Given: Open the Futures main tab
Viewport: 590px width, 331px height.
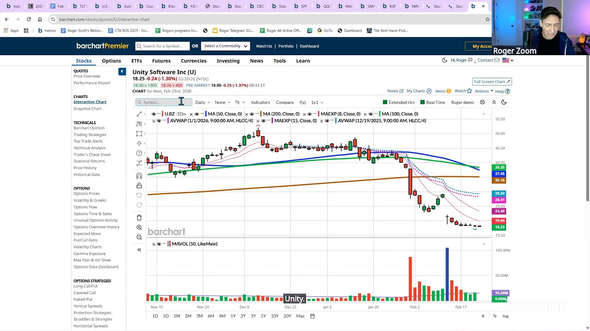Looking at the screenshot, I should [x=161, y=61].
